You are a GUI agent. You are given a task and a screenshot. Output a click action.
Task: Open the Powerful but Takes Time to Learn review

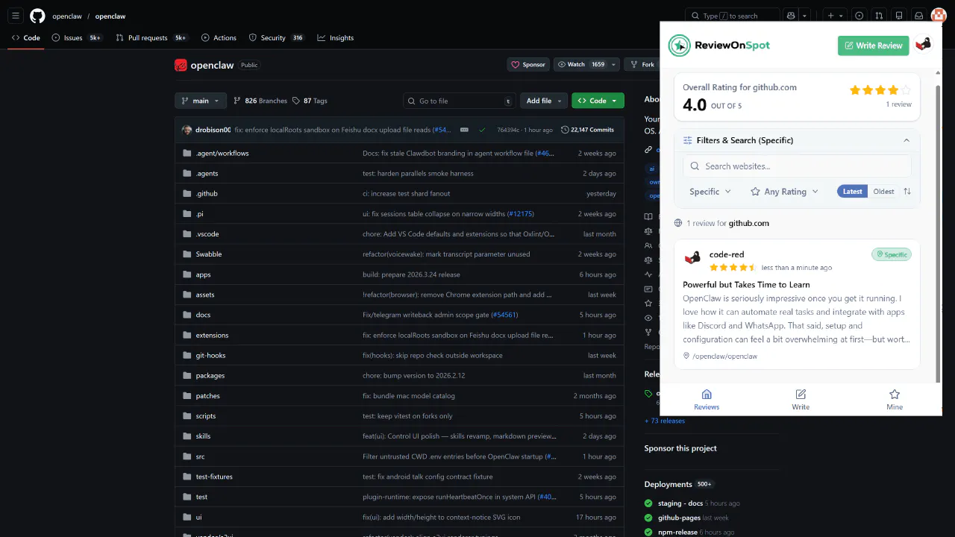746,284
